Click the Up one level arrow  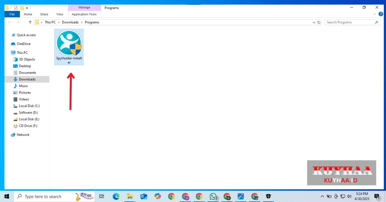(30, 22)
